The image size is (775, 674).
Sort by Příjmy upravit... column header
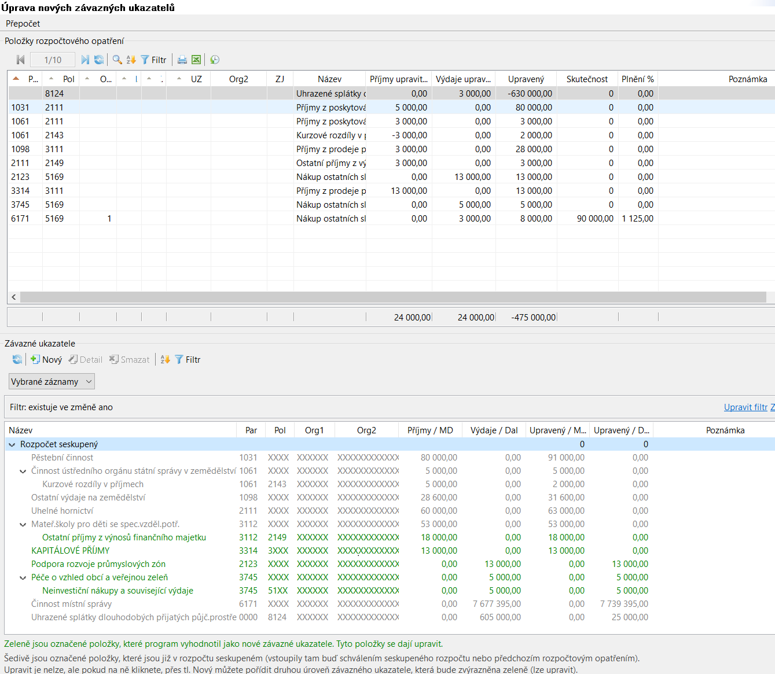pyautogui.click(x=399, y=79)
